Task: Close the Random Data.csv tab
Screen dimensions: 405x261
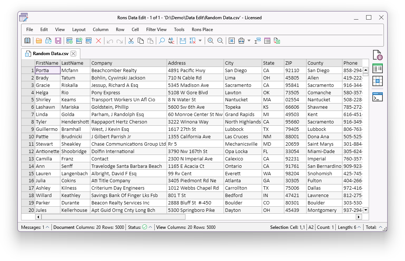Action: [x=73, y=54]
